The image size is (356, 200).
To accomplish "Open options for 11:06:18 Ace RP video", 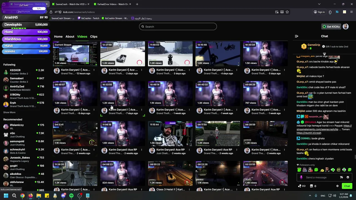I will tap(142, 150).
